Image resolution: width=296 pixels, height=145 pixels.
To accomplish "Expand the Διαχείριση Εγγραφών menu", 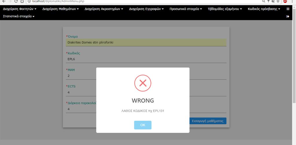I will tap(146, 9).
